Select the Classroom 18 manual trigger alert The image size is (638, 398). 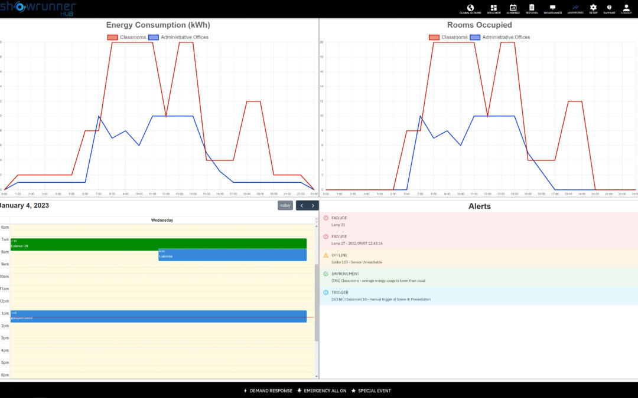coord(479,295)
